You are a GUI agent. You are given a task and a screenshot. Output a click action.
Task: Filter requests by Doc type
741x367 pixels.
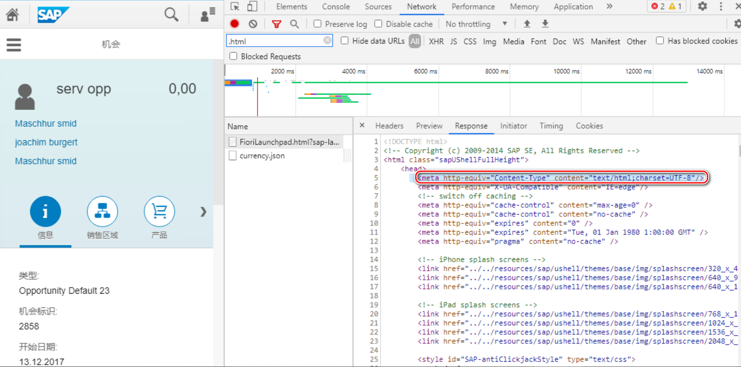(559, 41)
